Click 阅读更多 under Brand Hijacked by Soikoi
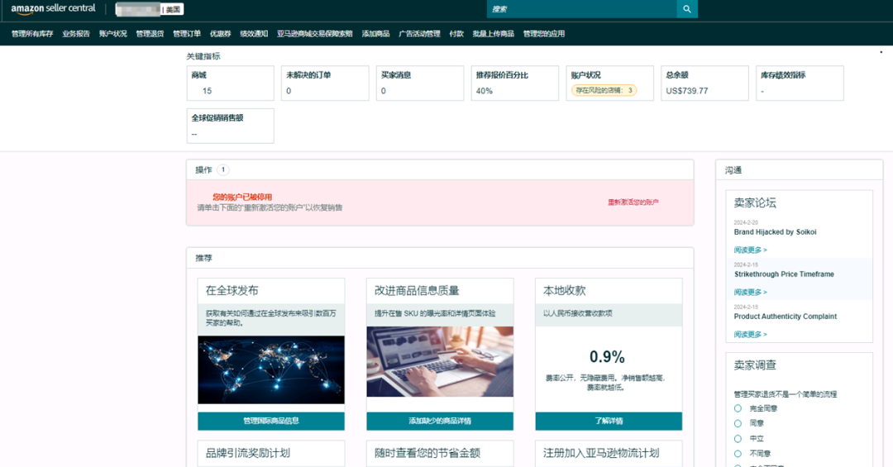The height and width of the screenshot is (467, 893). [x=750, y=250]
